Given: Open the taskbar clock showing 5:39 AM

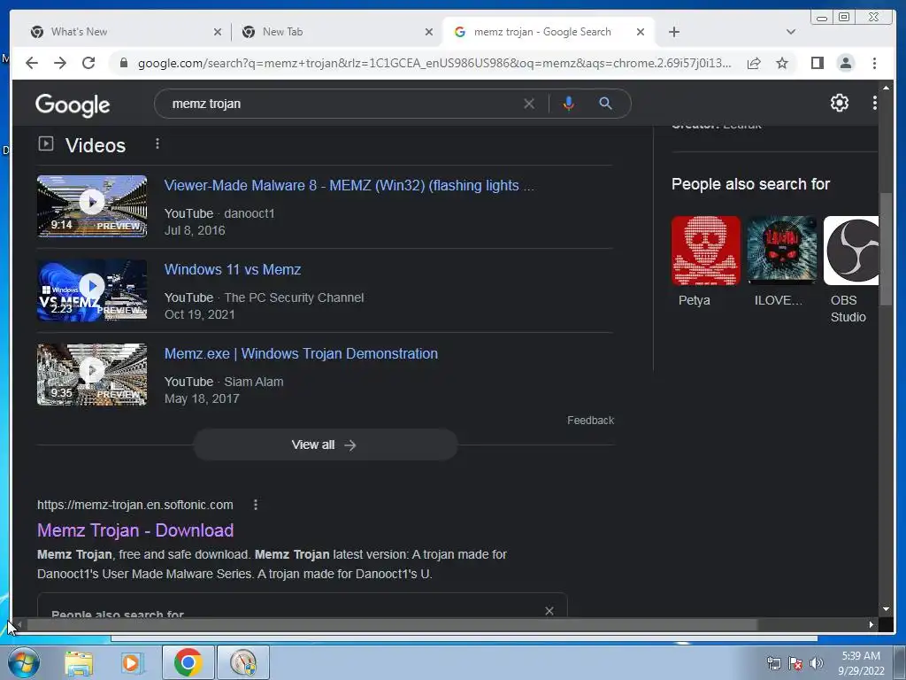Looking at the screenshot, I should click(x=861, y=663).
